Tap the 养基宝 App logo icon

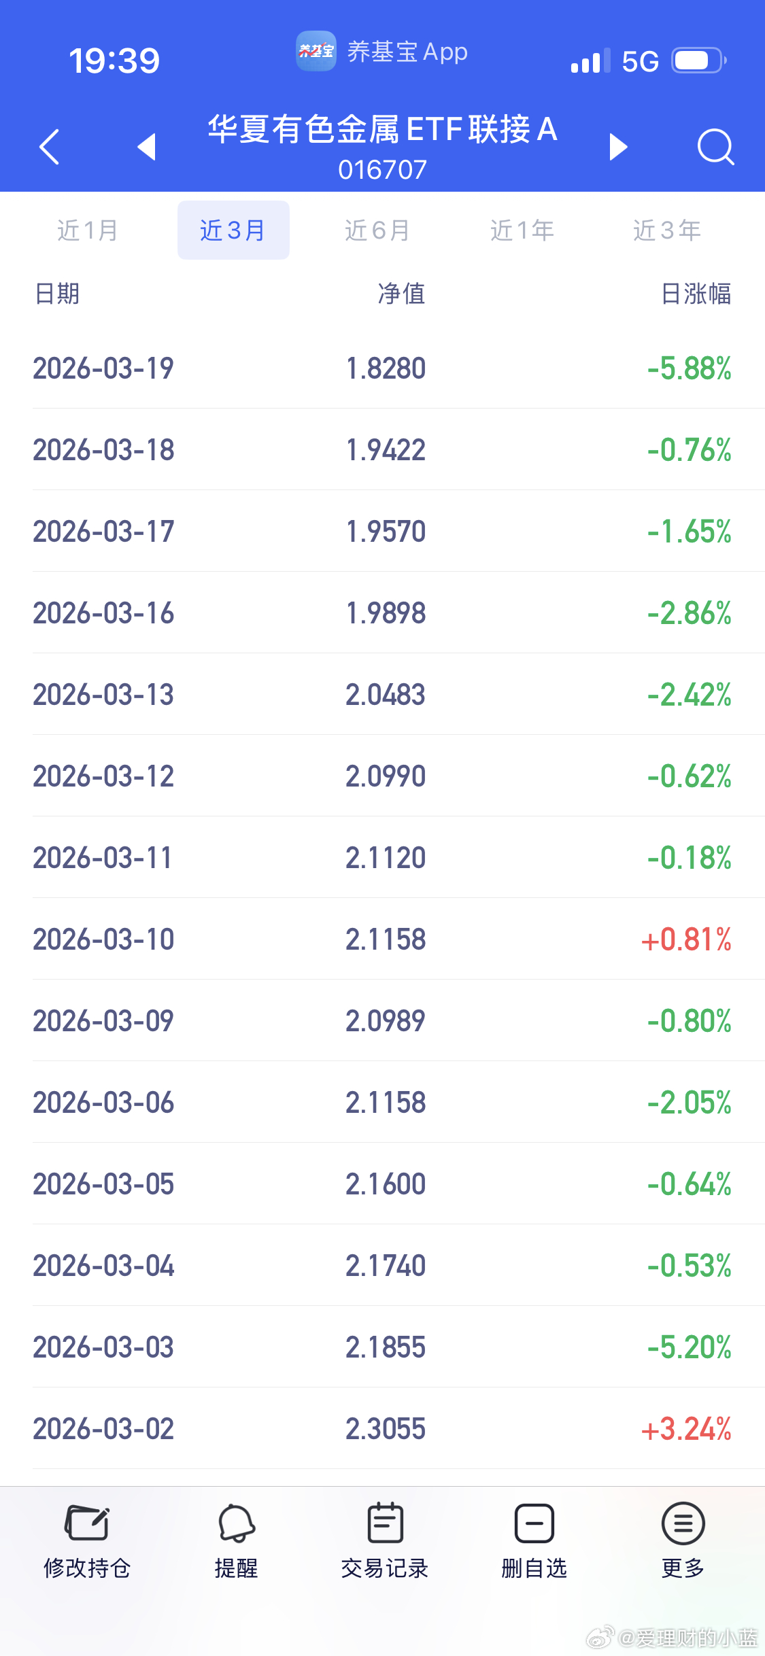[x=316, y=51]
